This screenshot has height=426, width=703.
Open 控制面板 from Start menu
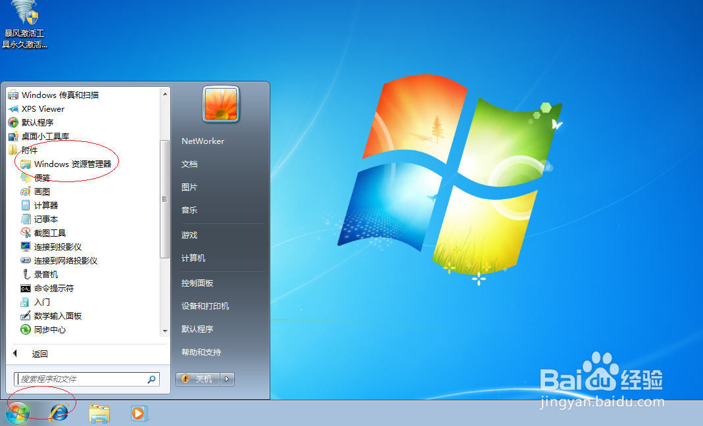point(197,283)
